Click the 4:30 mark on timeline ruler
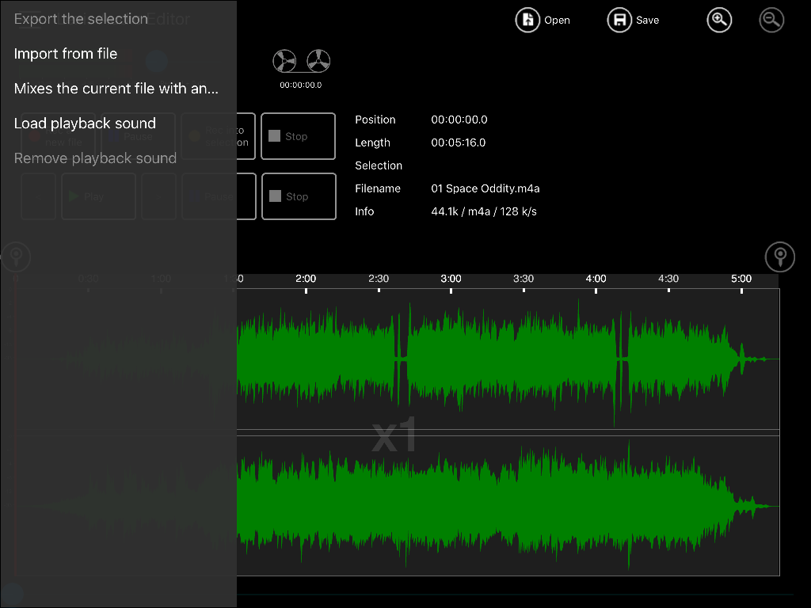Screen dimensions: 811x608 tap(668, 279)
